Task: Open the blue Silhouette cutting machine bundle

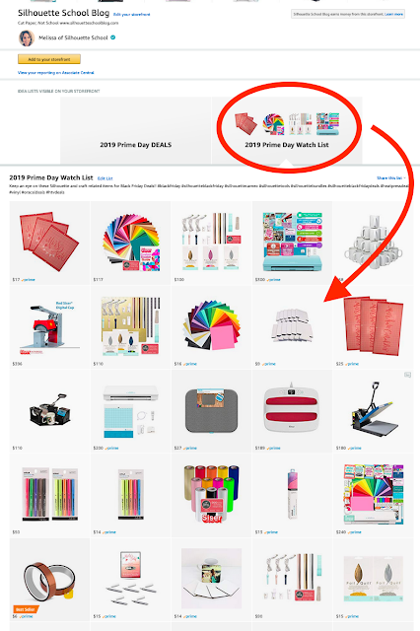Action: (293, 243)
